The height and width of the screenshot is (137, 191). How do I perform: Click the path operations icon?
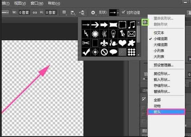coord(64,12)
